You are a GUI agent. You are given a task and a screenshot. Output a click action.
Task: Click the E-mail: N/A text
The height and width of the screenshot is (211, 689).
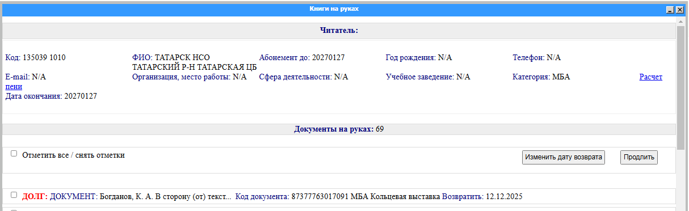tap(26, 77)
